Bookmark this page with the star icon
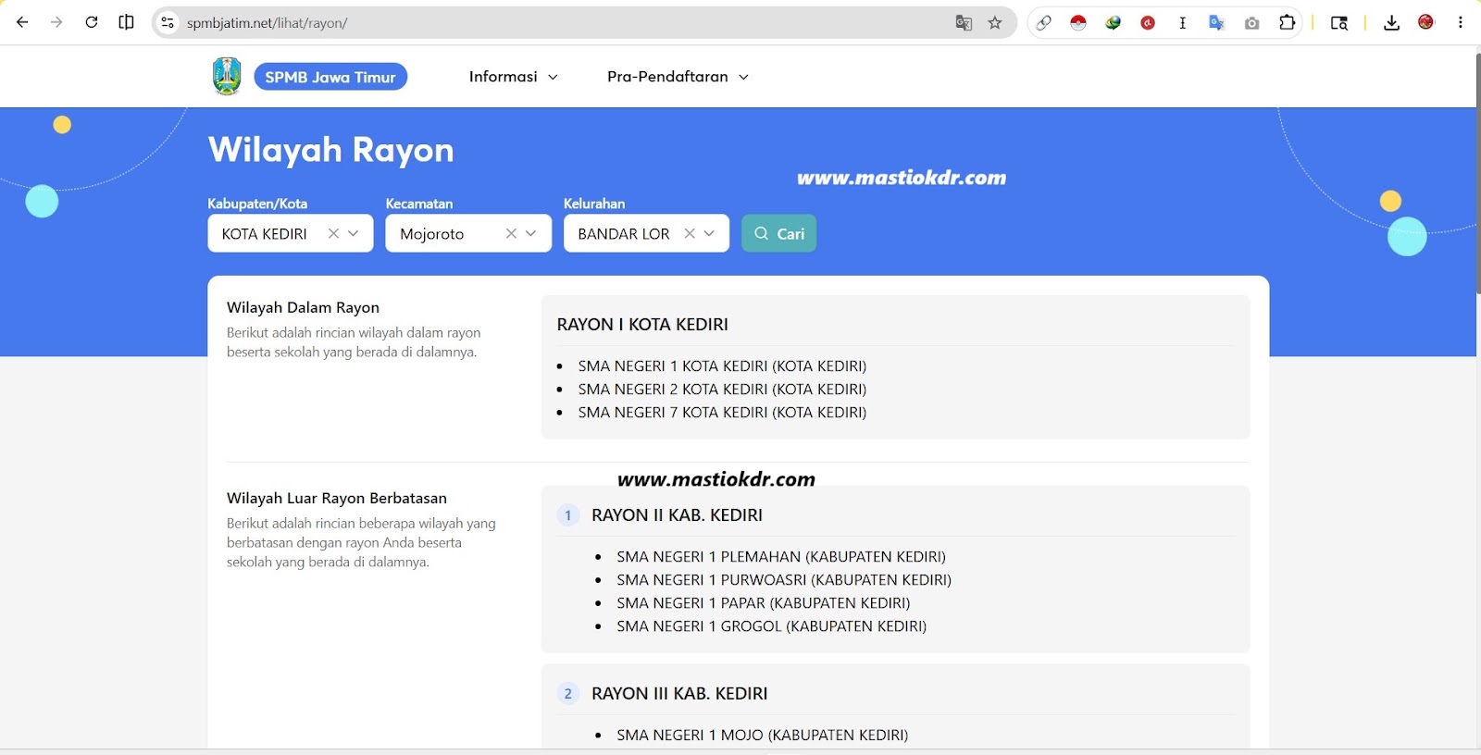The image size is (1481, 755). click(995, 23)
